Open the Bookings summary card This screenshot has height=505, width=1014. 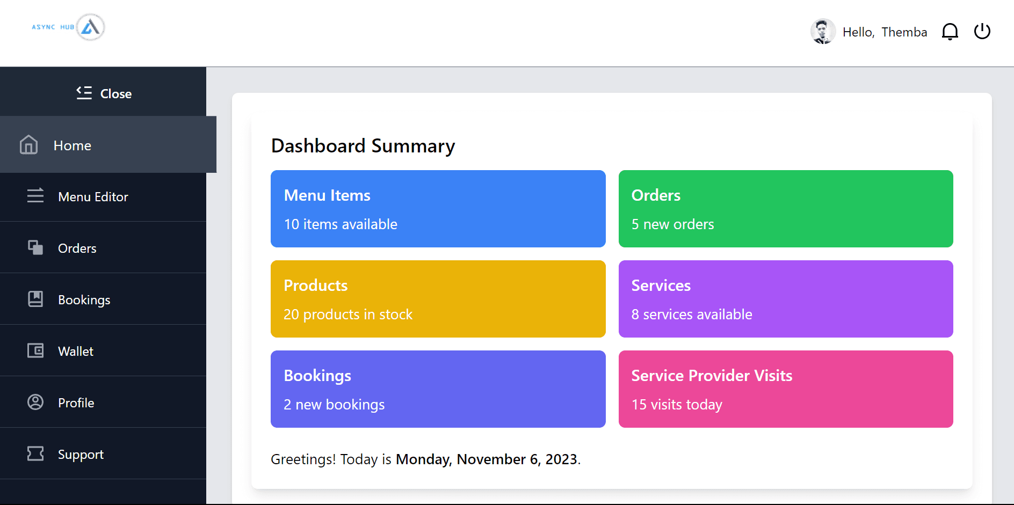(x=438, y=389)
